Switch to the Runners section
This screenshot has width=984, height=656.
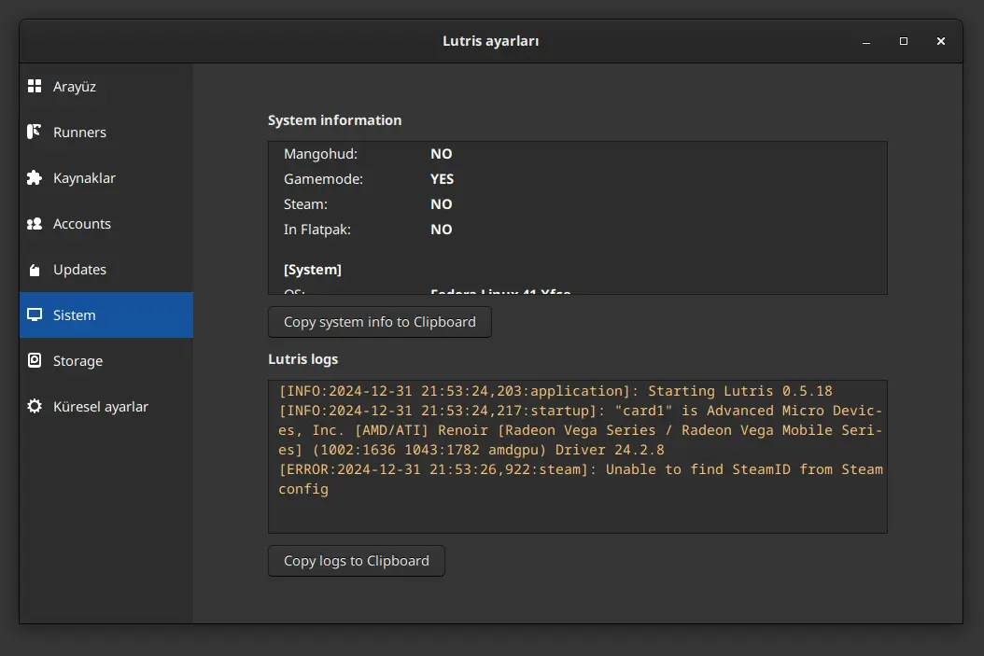point(106,133)
